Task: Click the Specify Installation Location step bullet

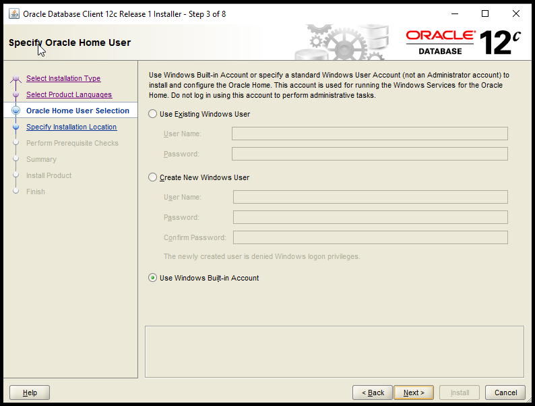Action: click(x=15, y=127)
